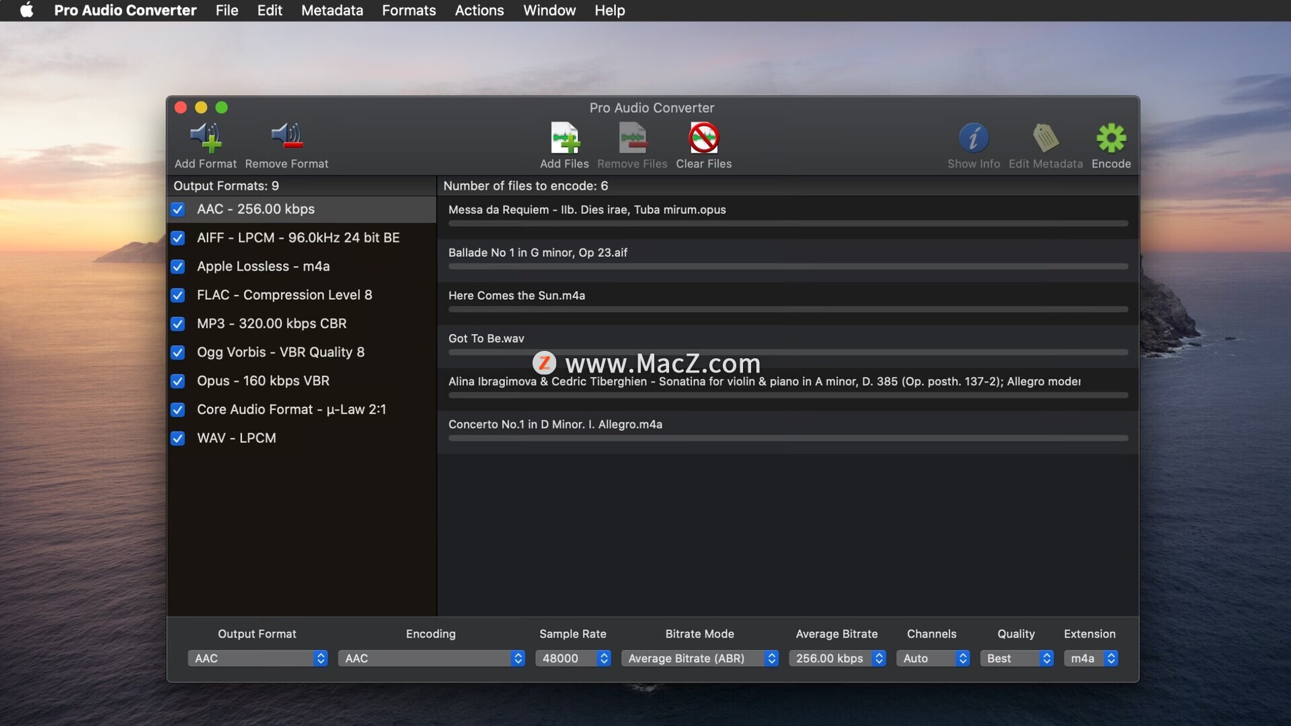Open the Help menu
The width and height of the screenshot is (1291, 726).
coord(610,10)
